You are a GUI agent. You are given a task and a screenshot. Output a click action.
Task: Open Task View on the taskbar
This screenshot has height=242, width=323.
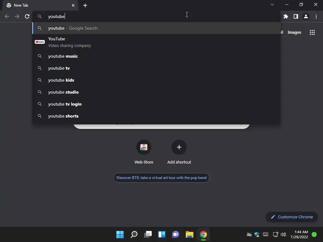click(148, 234)
